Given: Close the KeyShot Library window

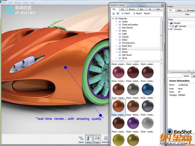Looking at the screenshot, I should tap(162, 5).
